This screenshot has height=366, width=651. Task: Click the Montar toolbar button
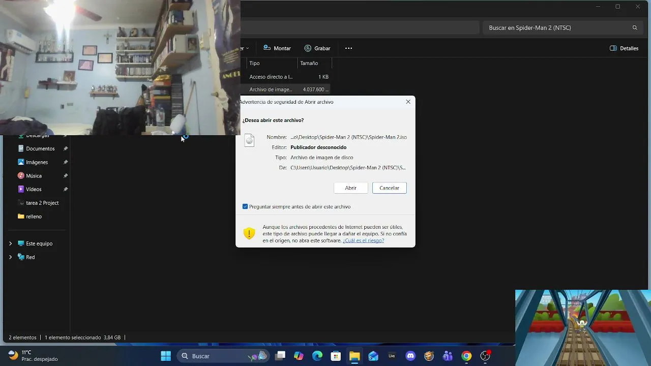[x=277, y=48]
